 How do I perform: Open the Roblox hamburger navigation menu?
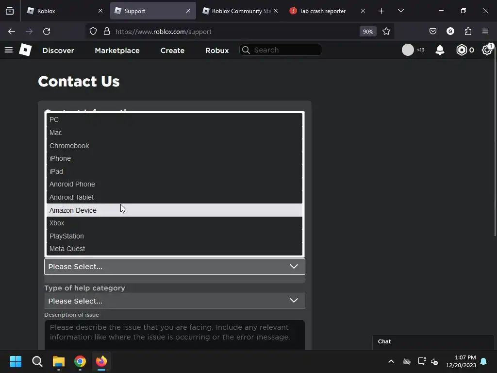[9, 50]
